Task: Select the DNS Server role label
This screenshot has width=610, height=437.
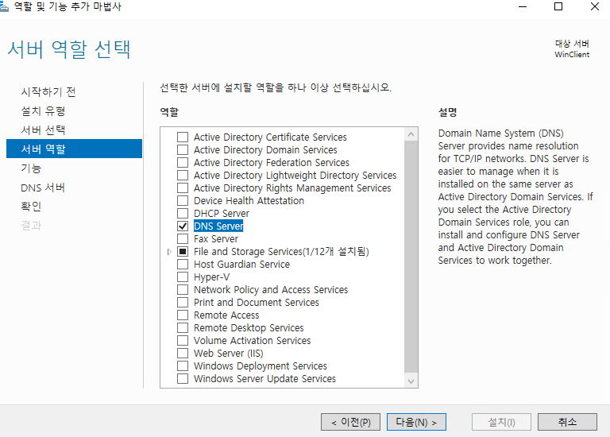Action: click(x=218, y=226)
